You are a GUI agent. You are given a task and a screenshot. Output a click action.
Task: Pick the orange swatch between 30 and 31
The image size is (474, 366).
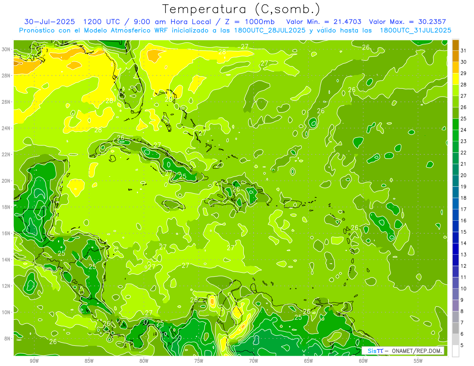point(456,56)
